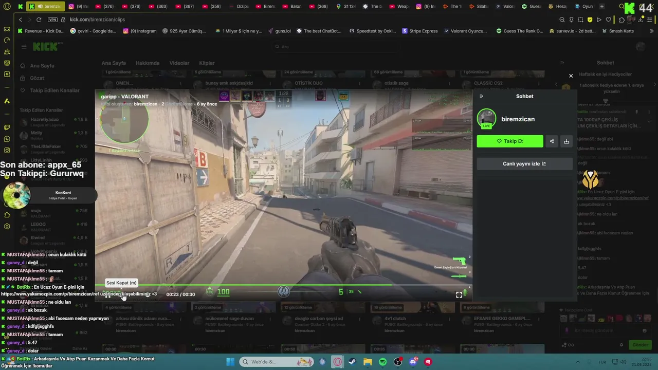Reload the page with the refresh icon
The height and width of the screenshot is (370, 658).
pos(39,20)
